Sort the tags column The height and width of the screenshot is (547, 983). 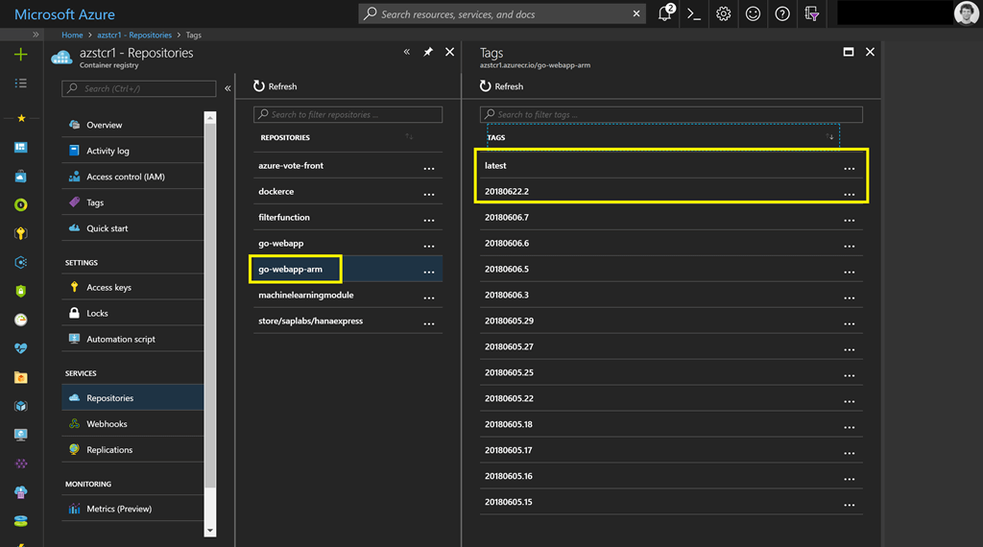click(830, 137)
